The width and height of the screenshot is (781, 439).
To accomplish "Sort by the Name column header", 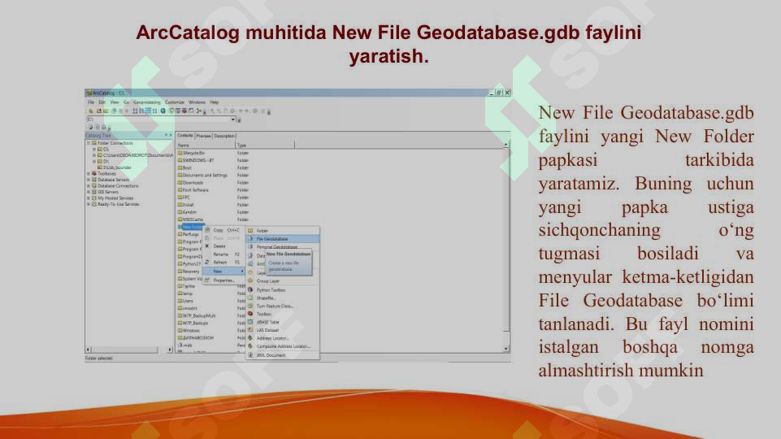I will [206, 145].
